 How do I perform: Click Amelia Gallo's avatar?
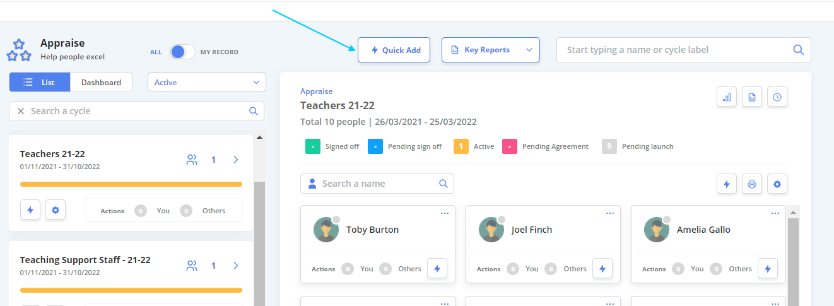coord(657,230)
